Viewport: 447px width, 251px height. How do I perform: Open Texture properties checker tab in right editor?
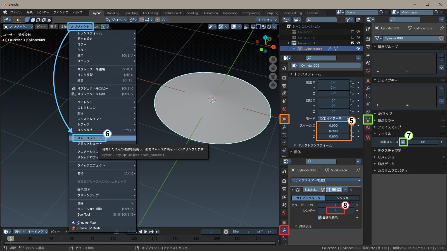[368, 137]
